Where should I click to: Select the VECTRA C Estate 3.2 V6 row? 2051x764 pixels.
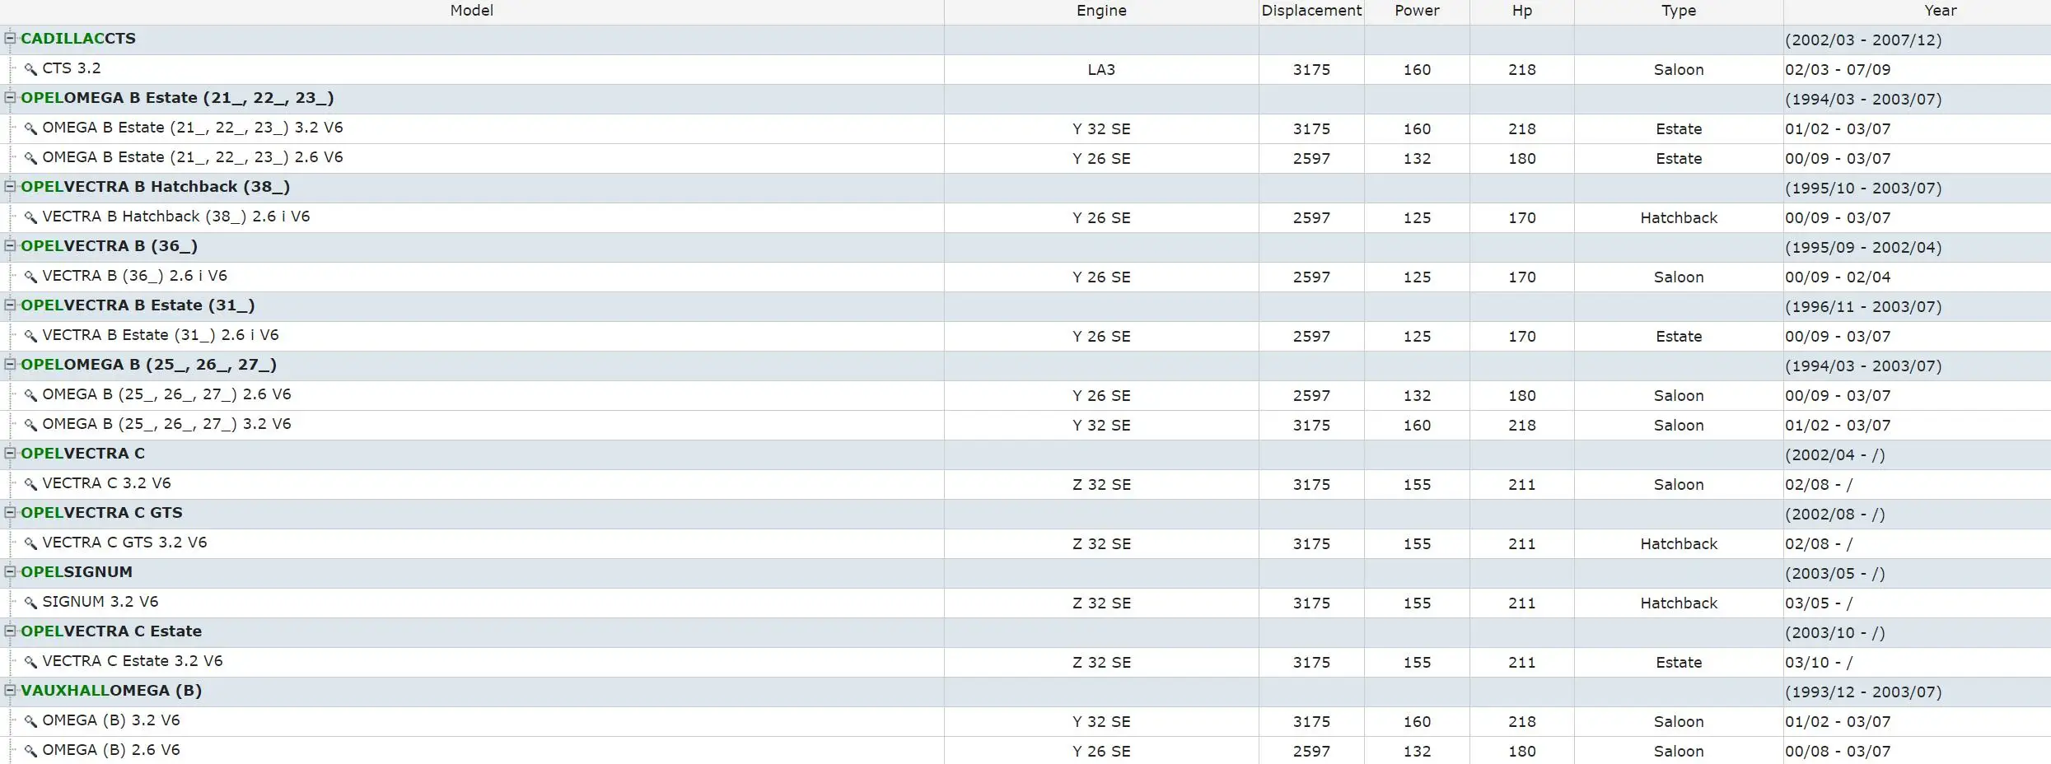(x=1025, y=662)
